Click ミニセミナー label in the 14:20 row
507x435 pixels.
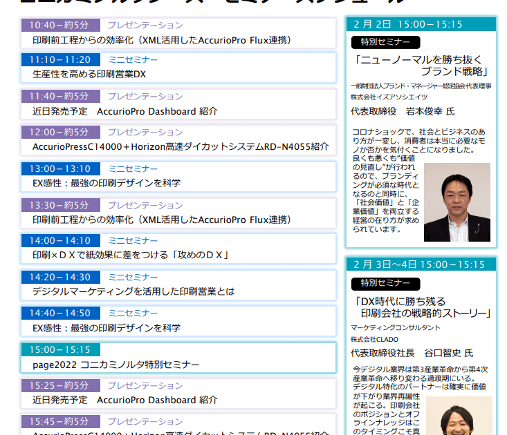click(x=133, y=277)
